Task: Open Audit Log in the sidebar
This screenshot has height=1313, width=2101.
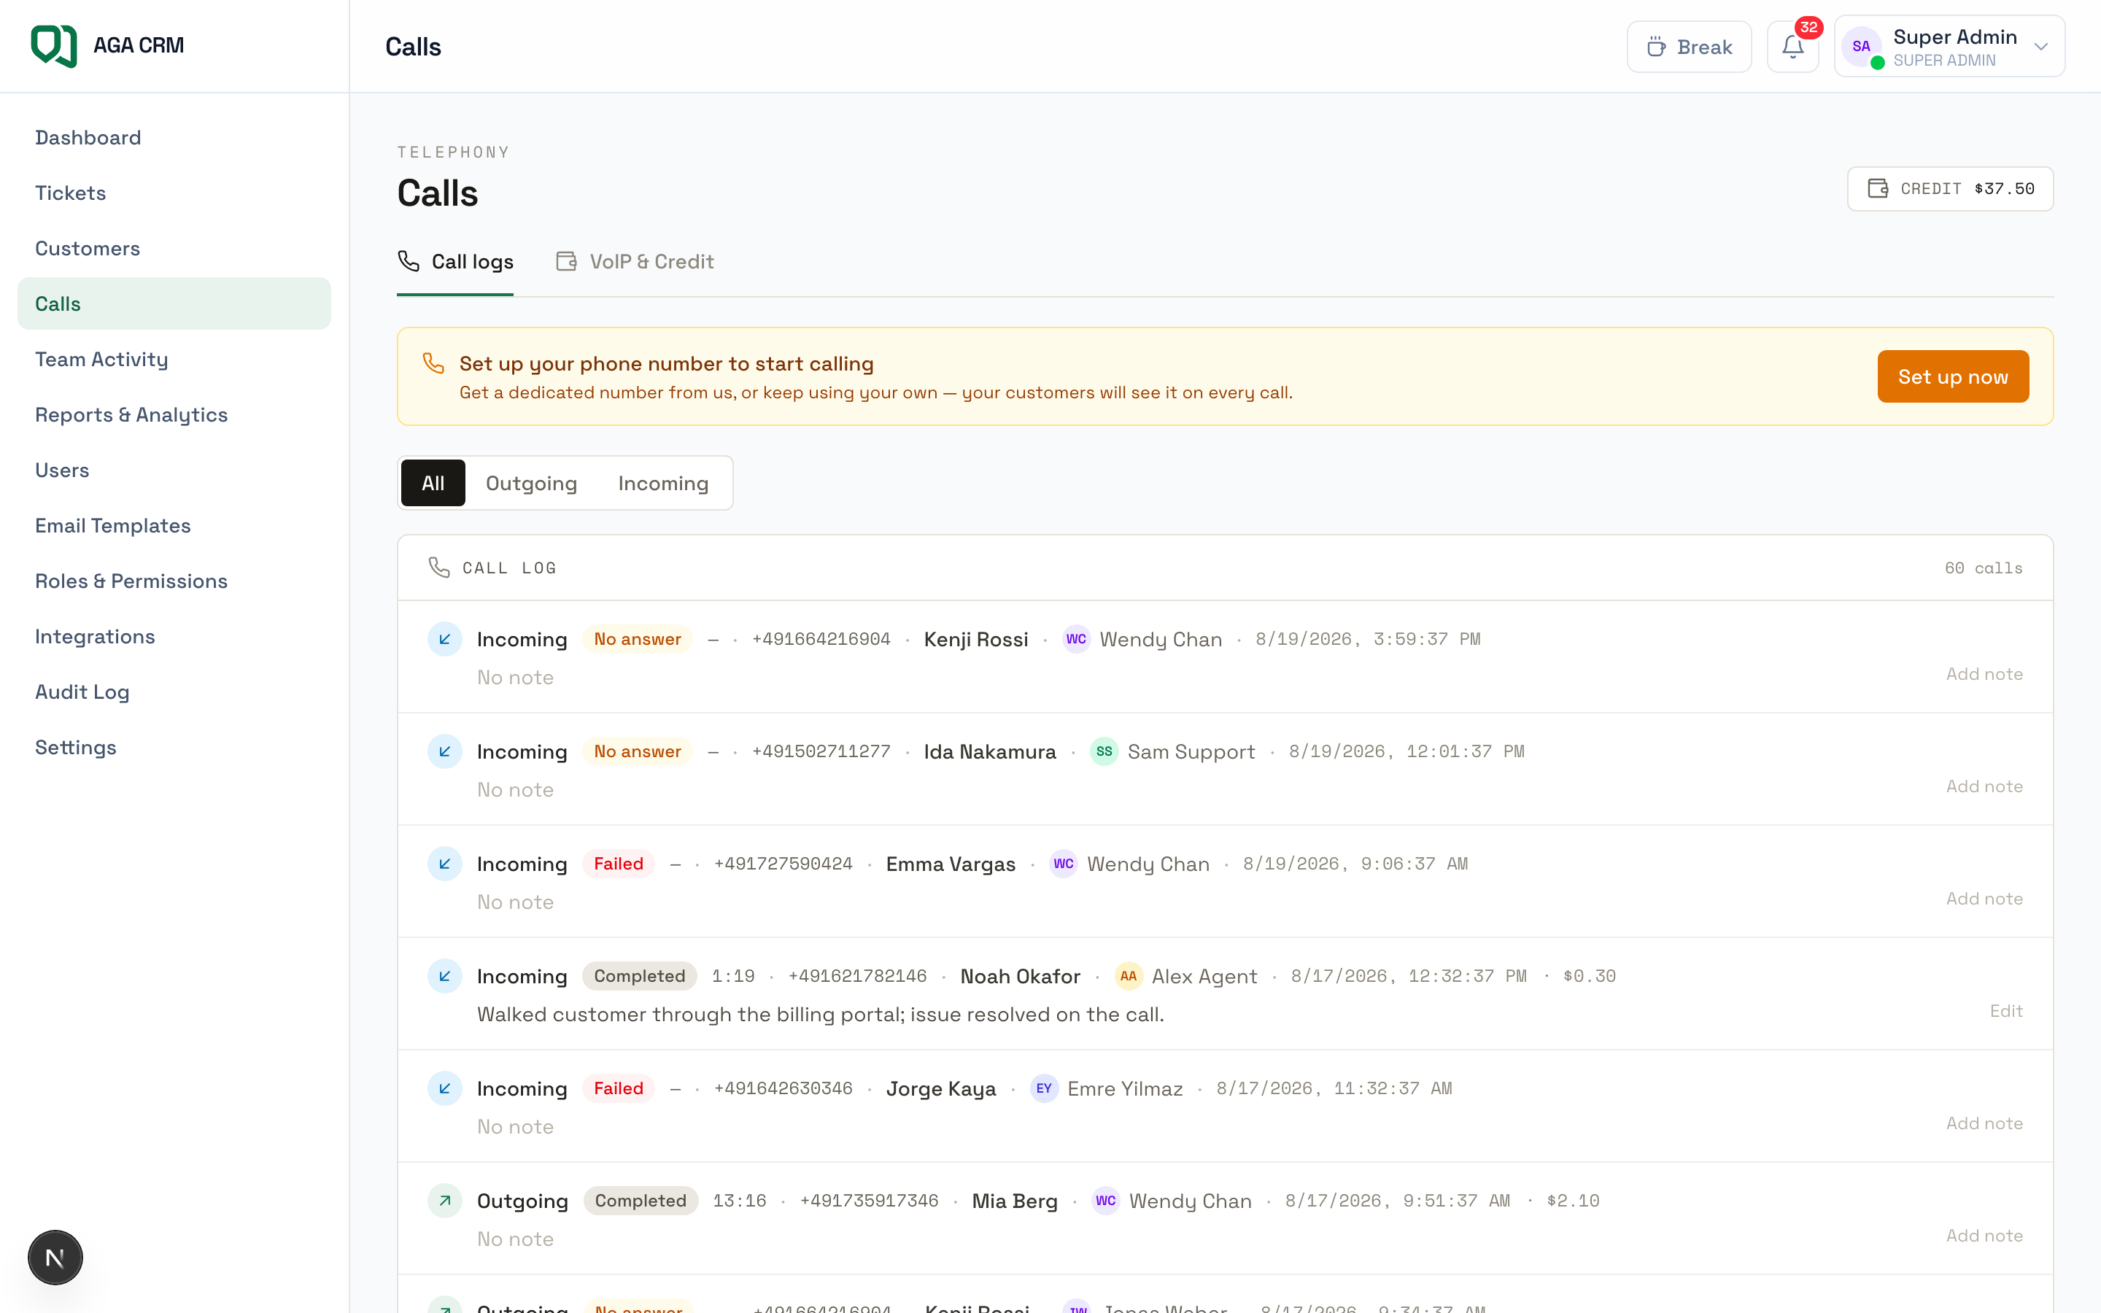Action: [x=174, y=692]
